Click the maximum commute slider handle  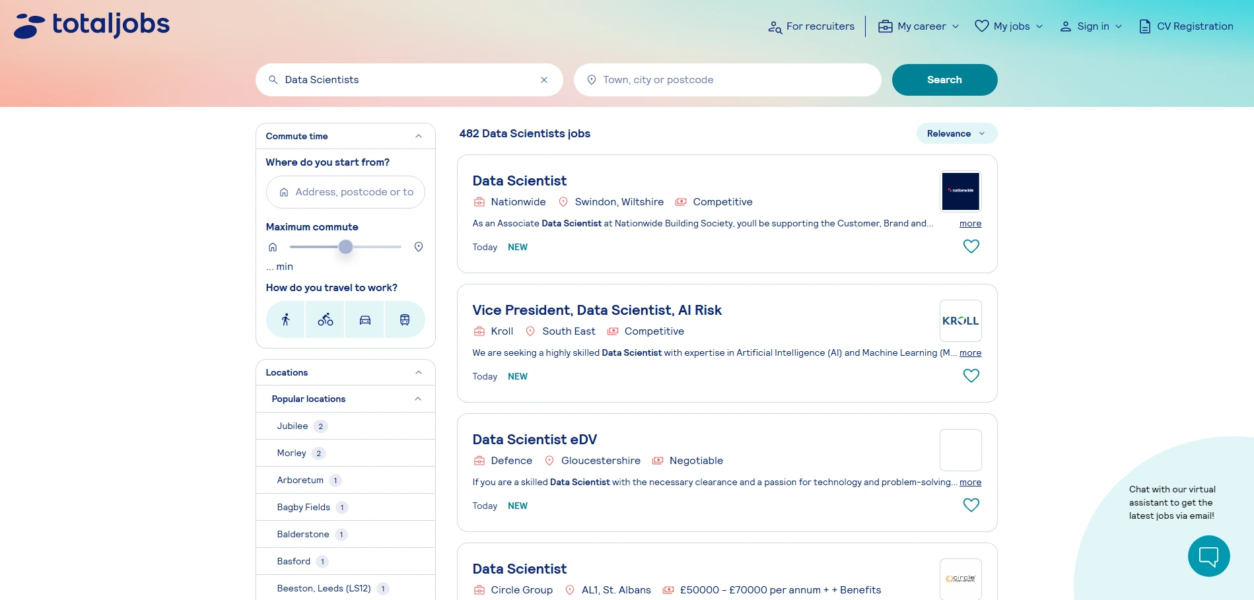click(345, 247)
